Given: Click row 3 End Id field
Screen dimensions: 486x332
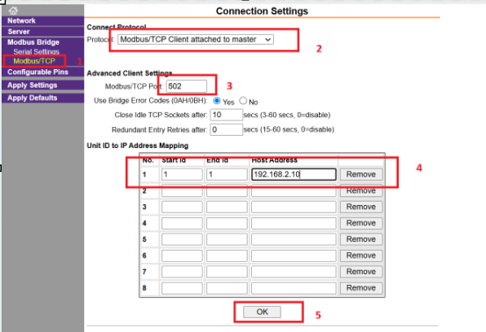Looking at the screenshot, I should click(227, 207).
